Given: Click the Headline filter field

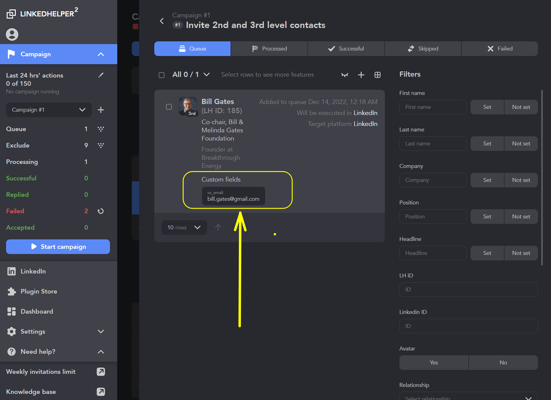Looking at the screenshot, I should 433,253.
